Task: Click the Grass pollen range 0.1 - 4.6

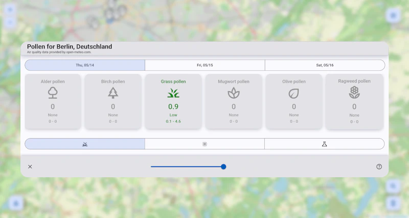Action: pos(173,121)
